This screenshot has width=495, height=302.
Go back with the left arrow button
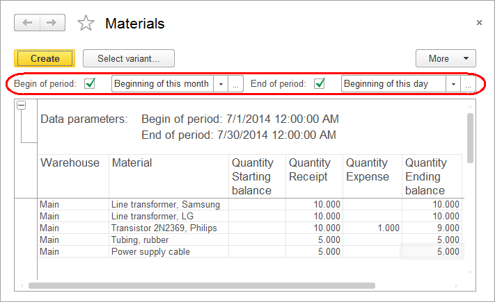[27, 23]
